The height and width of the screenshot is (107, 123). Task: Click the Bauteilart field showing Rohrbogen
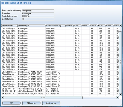38,14
